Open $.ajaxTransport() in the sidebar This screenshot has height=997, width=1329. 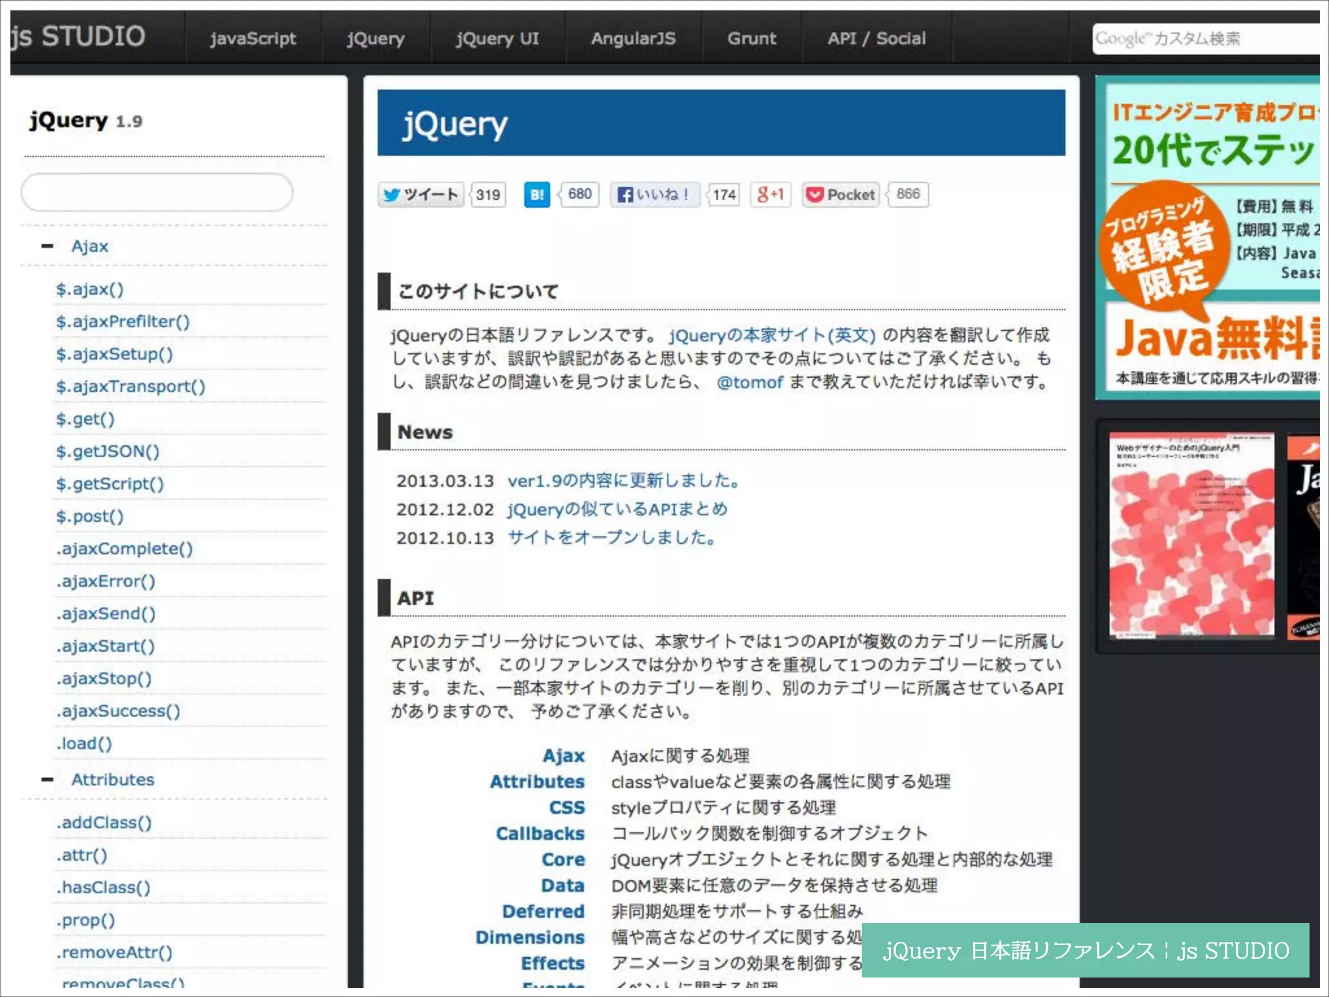(x=130, y=387)
